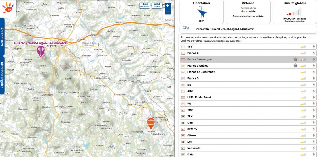Open TFX channel name
This screenshot has height=157, width=317.
click(x=190, y=116)
